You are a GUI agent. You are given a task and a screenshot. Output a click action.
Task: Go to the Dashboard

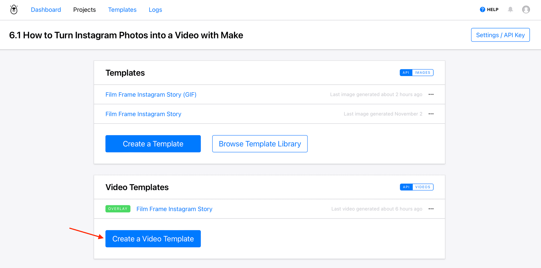coord(46,9)
